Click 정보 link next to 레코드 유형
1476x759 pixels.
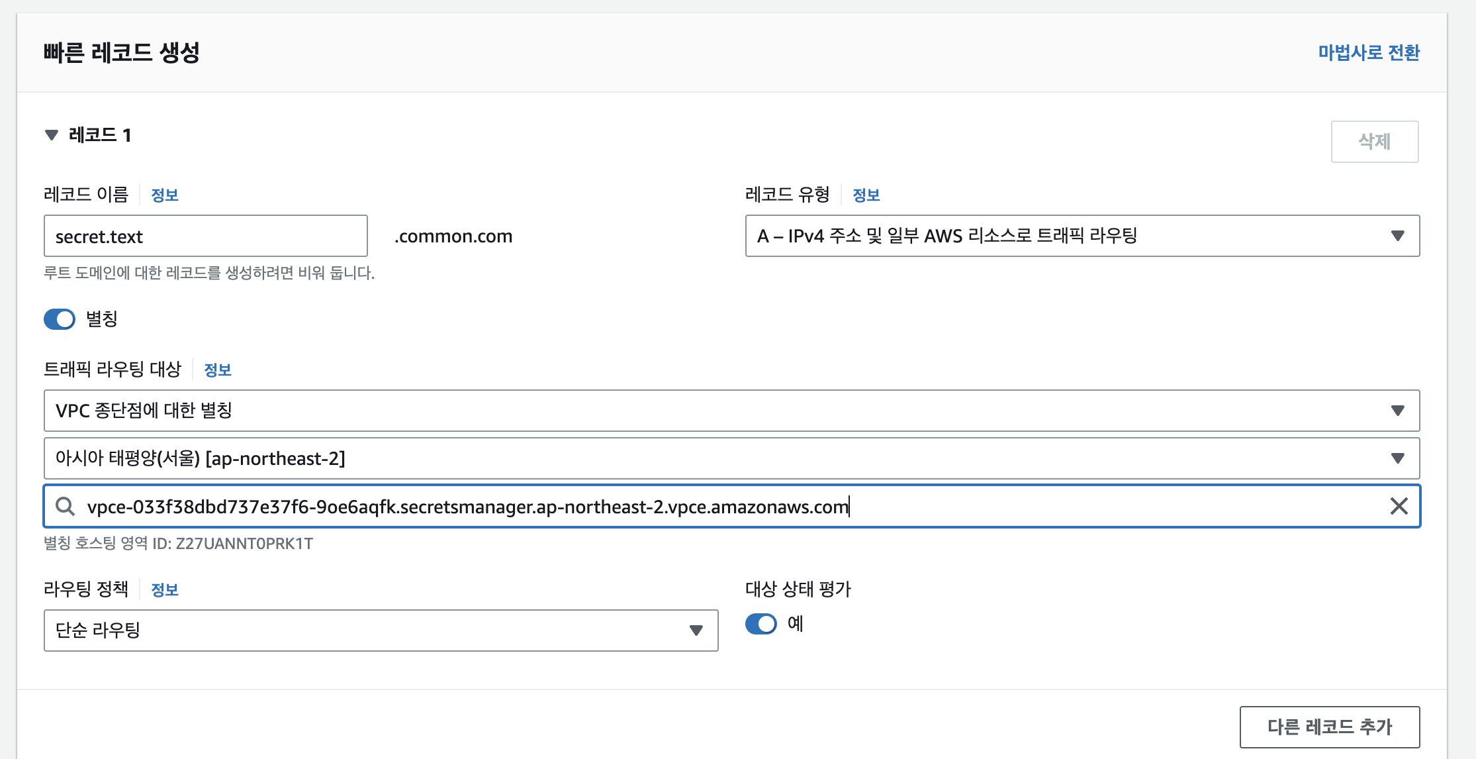pos(866,195)
